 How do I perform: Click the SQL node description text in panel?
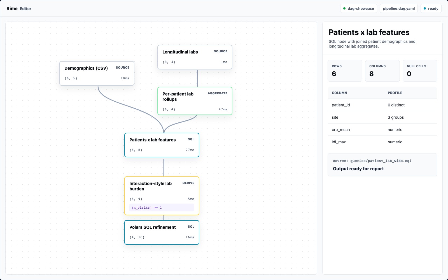(372, 44)
